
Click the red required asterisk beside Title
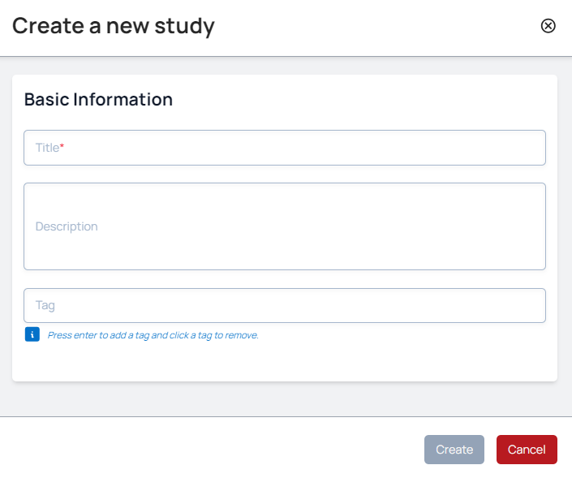[x=62, y=147]
